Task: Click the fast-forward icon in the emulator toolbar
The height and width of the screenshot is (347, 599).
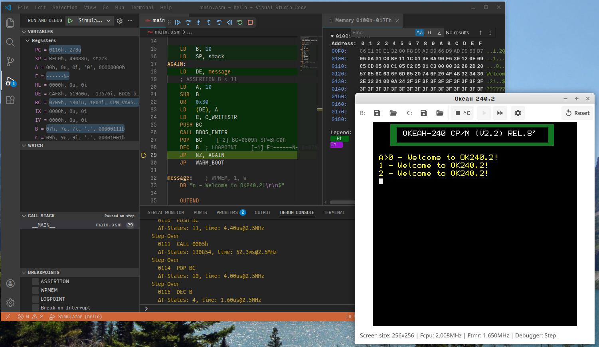Action: (x=500, y=113)
